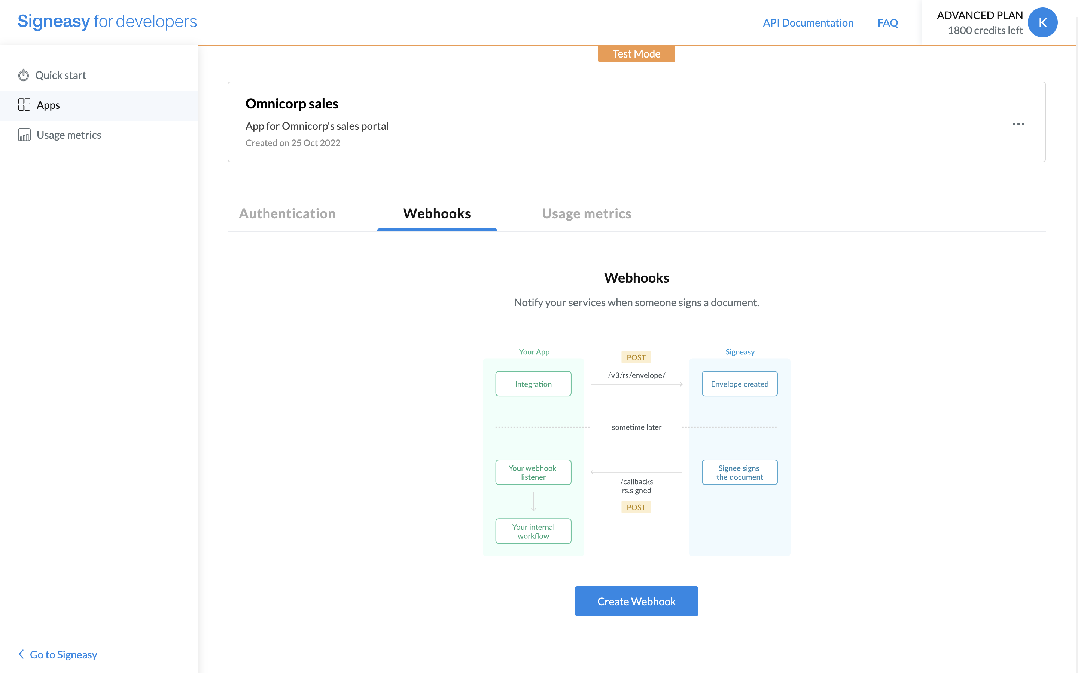Click the Envelope created diagram box
1078x673 pixels.
pos(740,384)
